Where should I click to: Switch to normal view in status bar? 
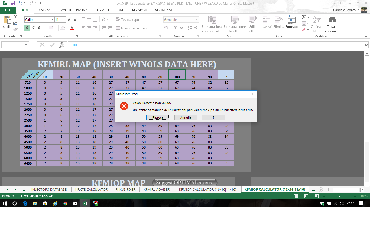coord(296,196)
